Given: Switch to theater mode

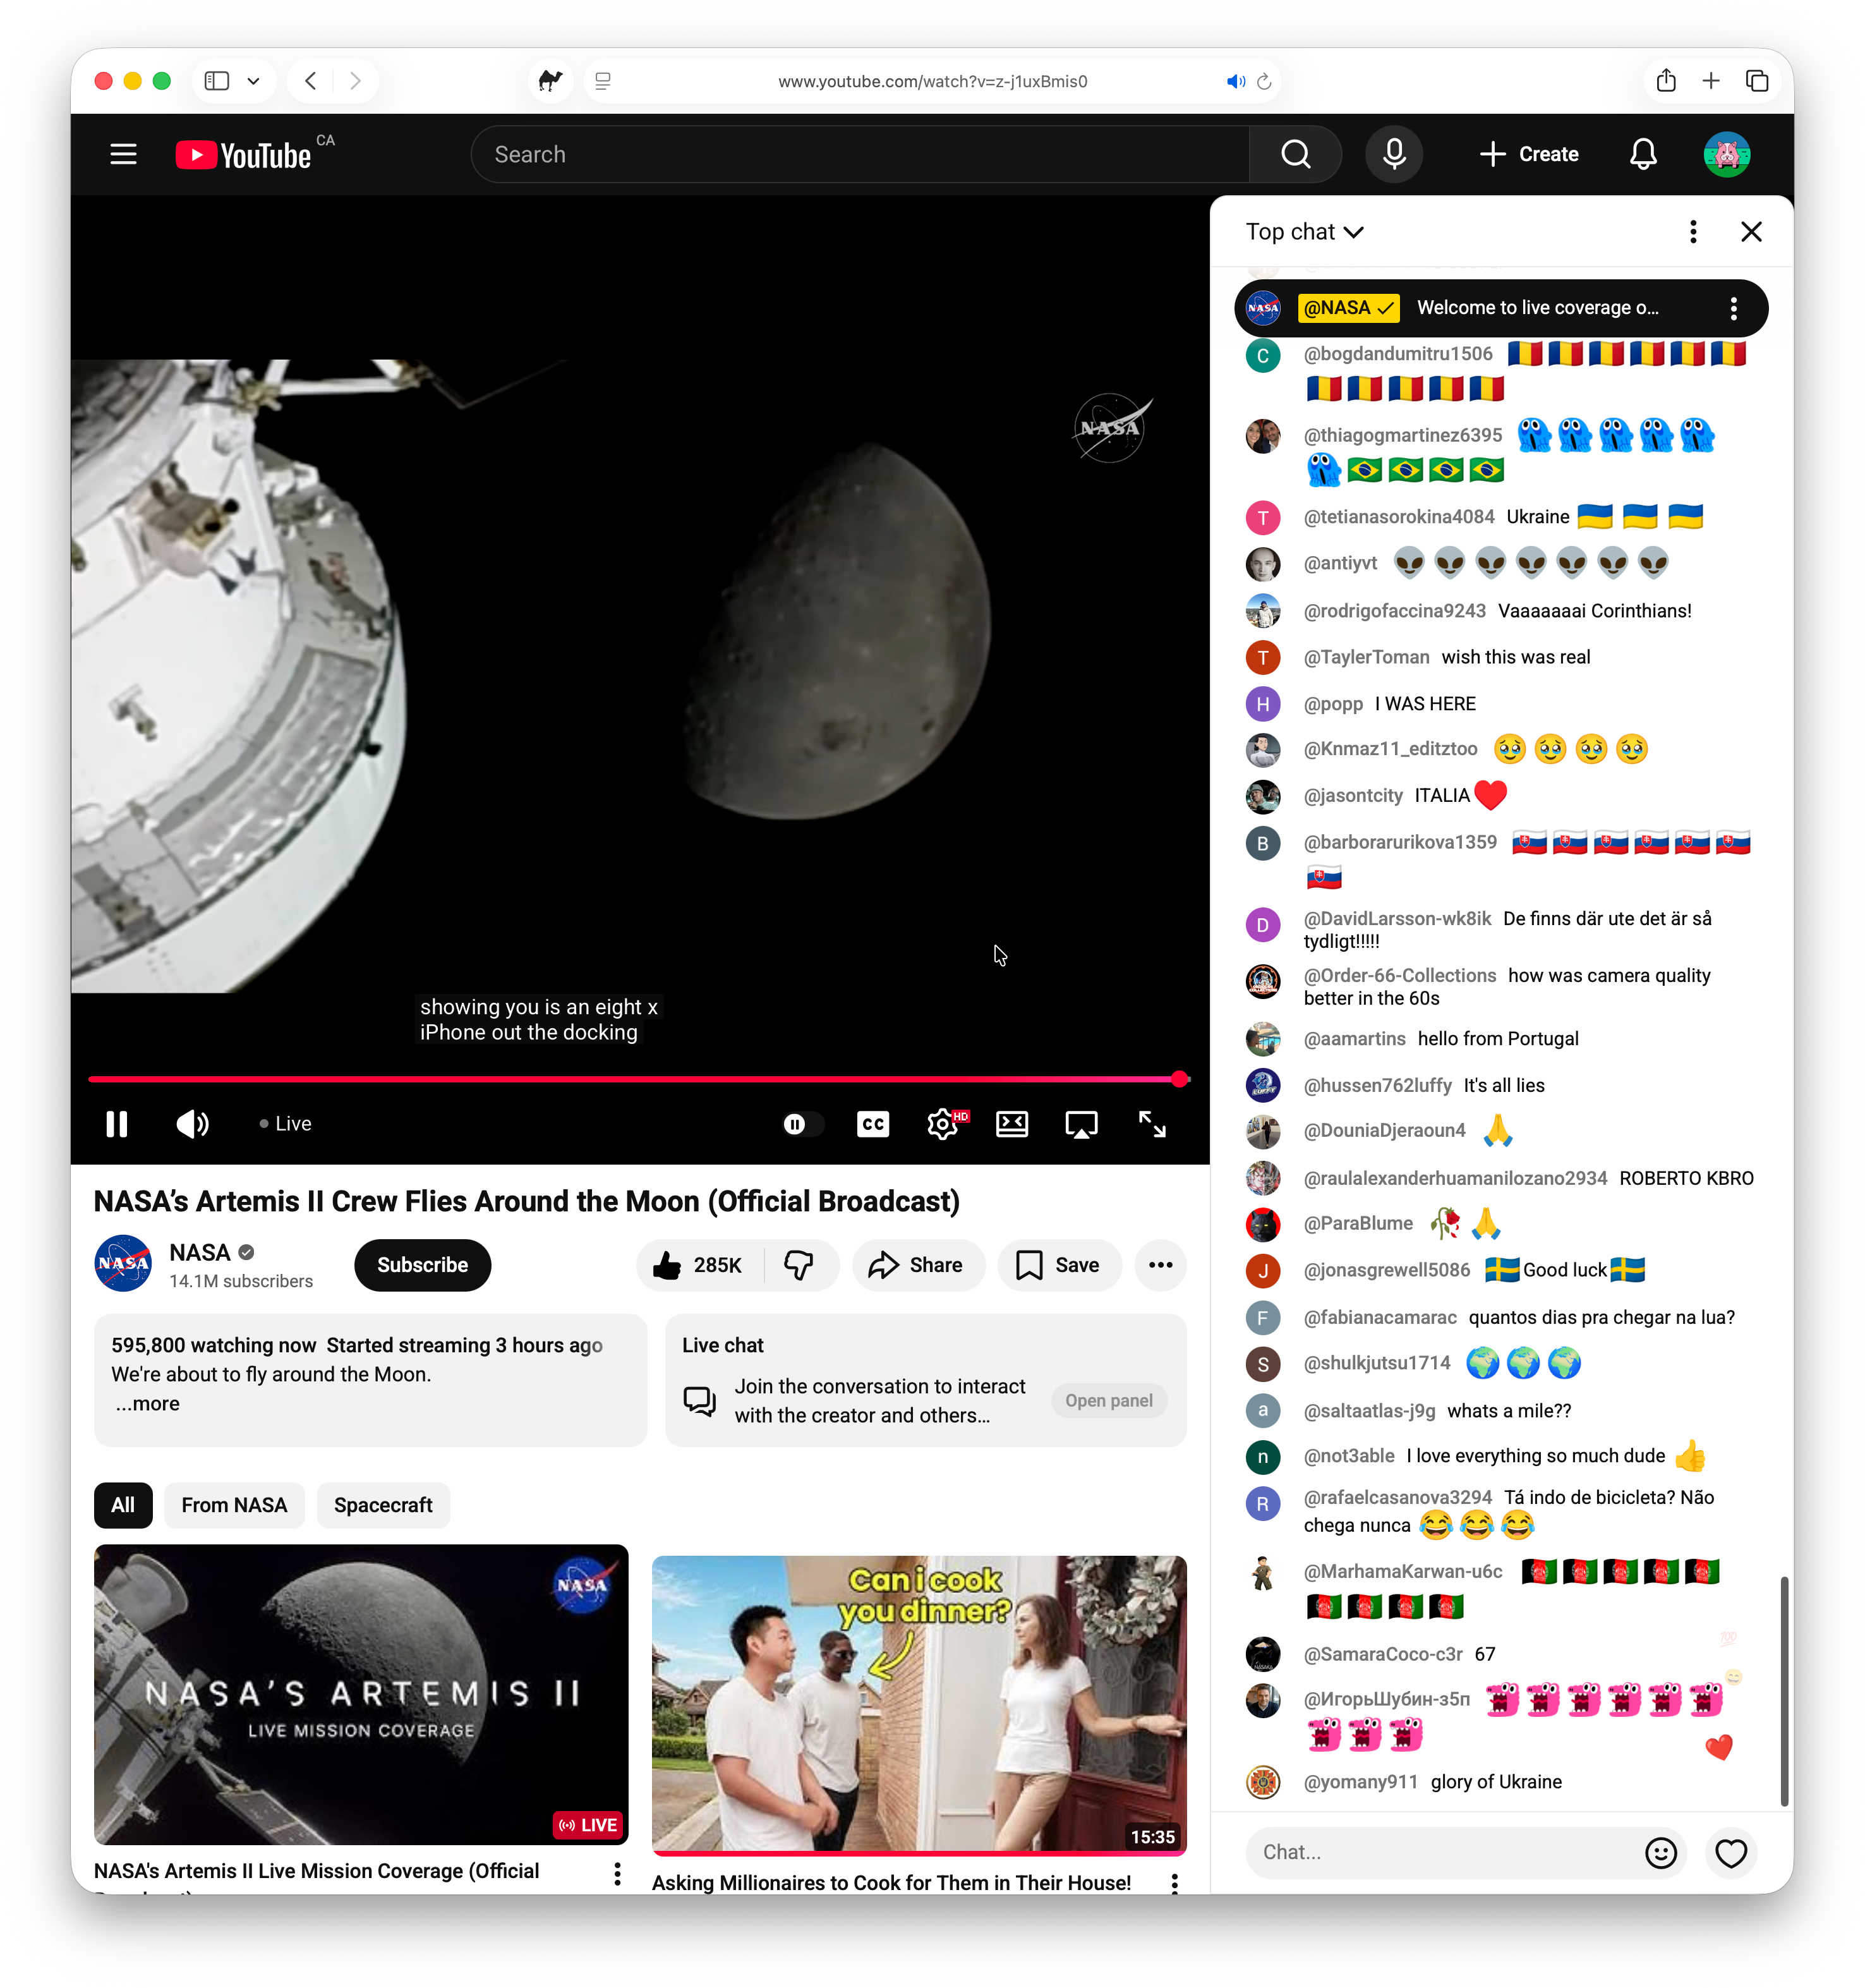Looking at the screenshot, I should click(x=1012, y=1124).
